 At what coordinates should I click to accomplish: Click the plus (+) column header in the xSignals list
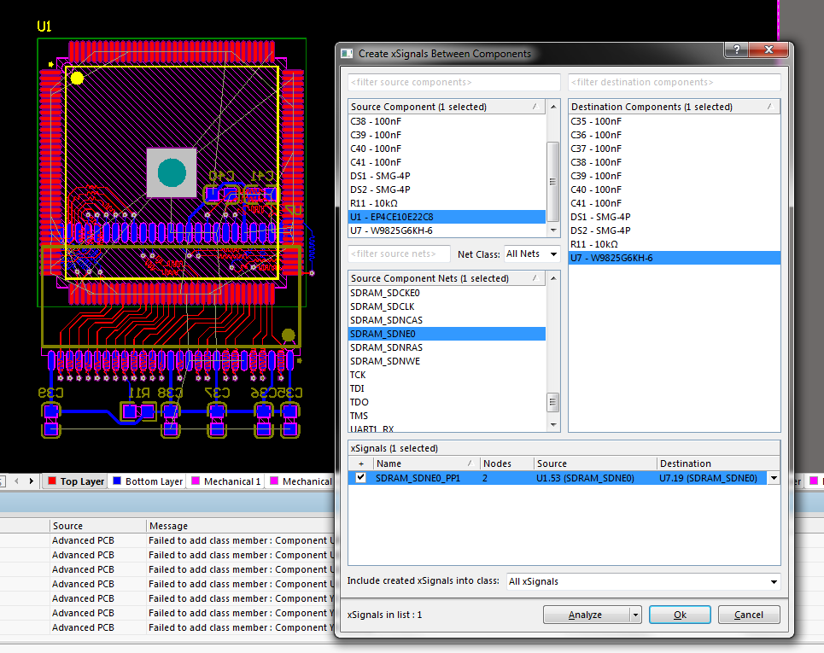pyautogui.click(x=359, y=464)
